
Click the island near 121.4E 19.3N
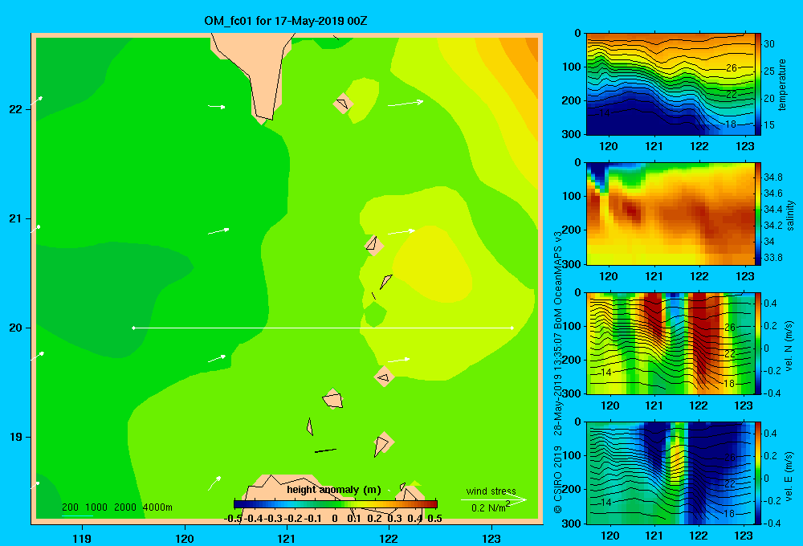(x=333, y=398)
